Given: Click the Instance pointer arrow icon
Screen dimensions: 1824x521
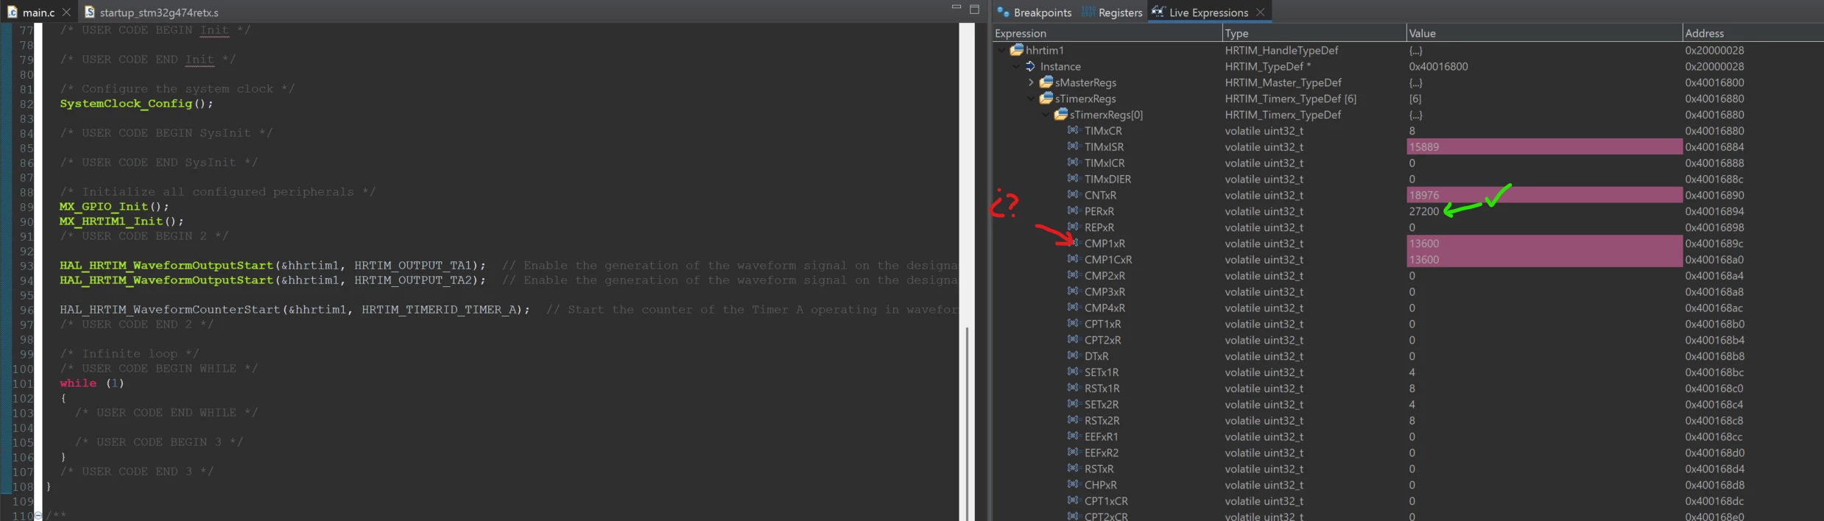Looking at the screenshot, I should pyautogui.click(x=1031, y=66).
